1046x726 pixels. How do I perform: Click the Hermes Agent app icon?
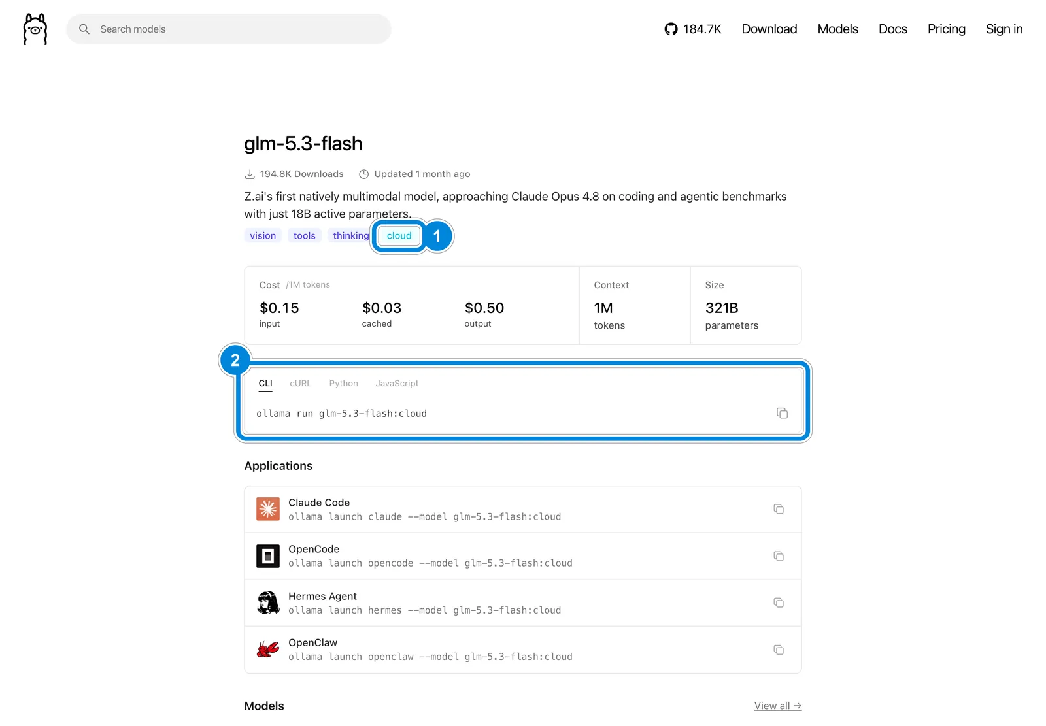click(268, 602)
